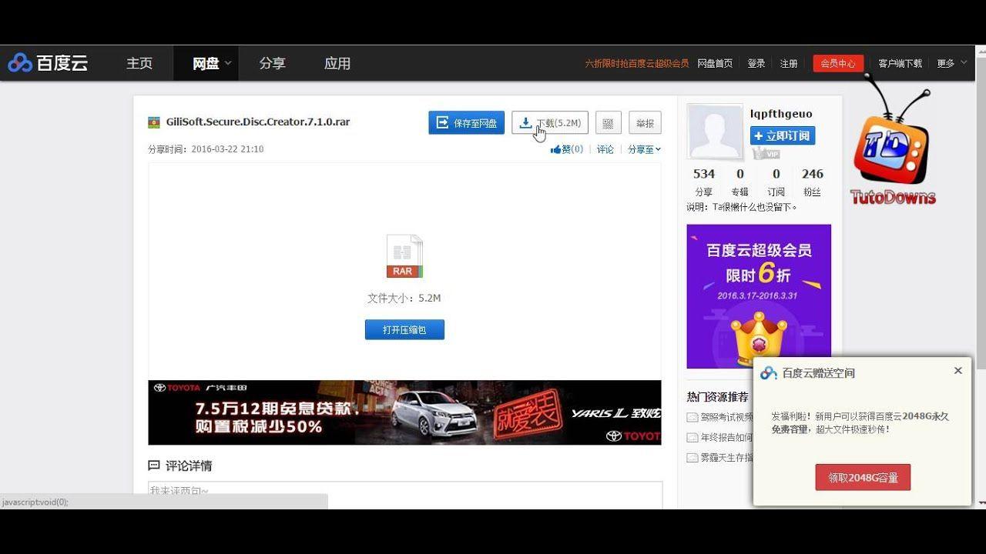
Task: Like the file with 赞(0)
Action: [x=567, y=149]
